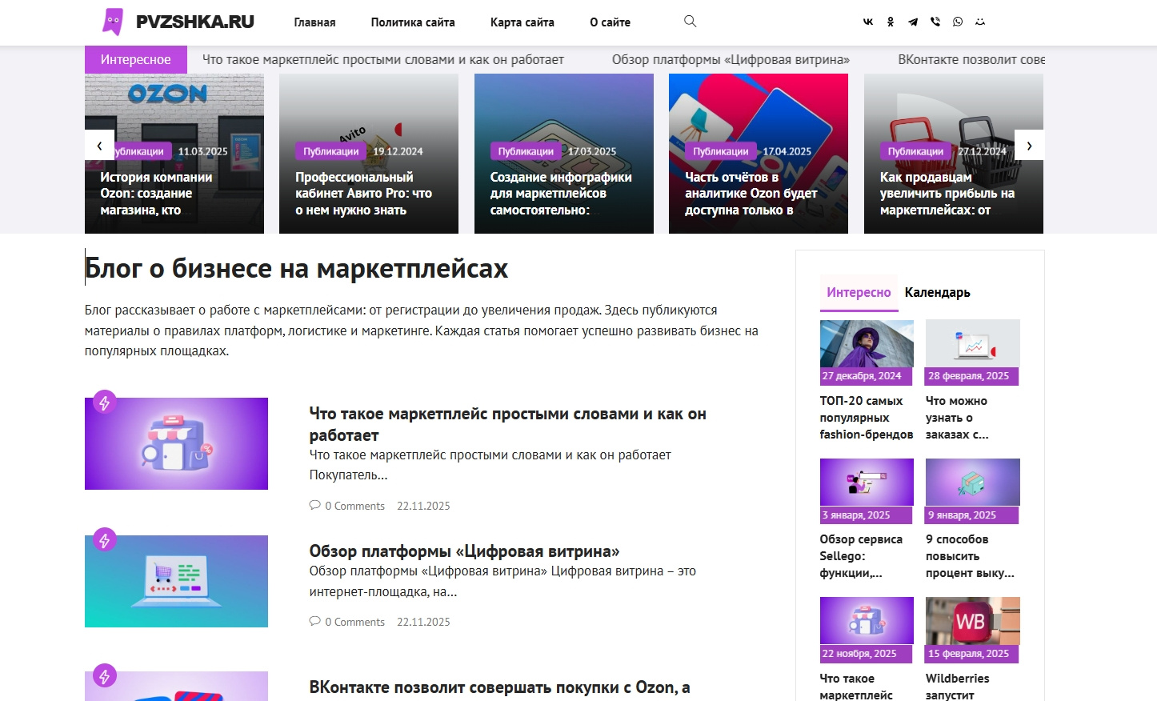The image size is (1157, 701).
Task: Open sidebar link «Что можно узнать о заказах»
Action: (x=957, y=418)
